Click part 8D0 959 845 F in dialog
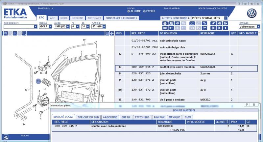Viewport: 263px width, 142px height. click(x=66, y=126)
